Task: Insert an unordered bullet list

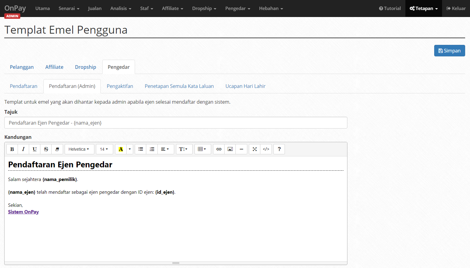Action: 141,149
